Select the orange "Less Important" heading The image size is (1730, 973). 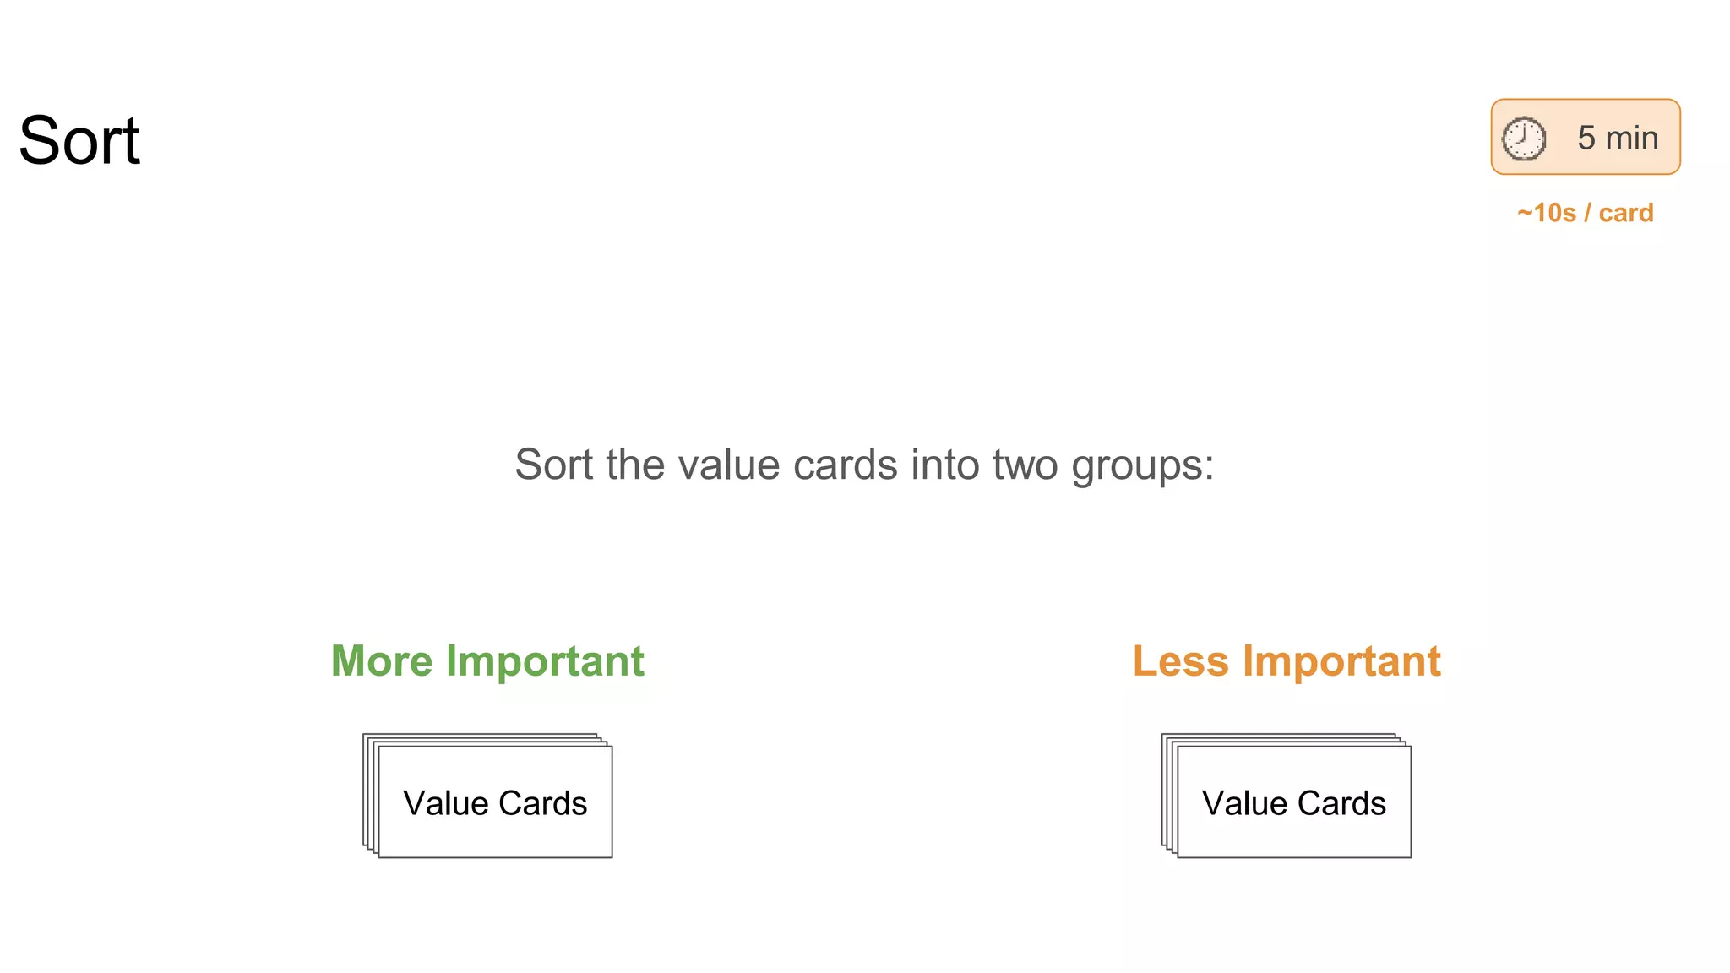coord(1287,661)
